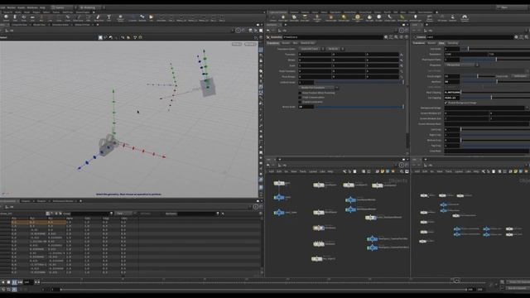Screen dimensions: 530x298
Task: Open the viewport Persp view menu
Action: pyautogui.click(x=237, y=44)
